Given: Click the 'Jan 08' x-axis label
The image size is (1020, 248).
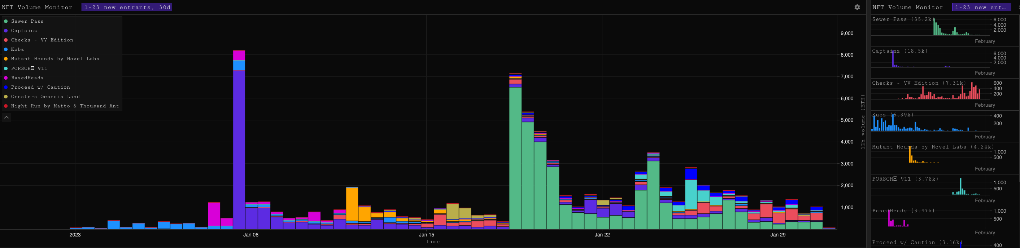Looking at the screenshot, I should click(250, 235).
